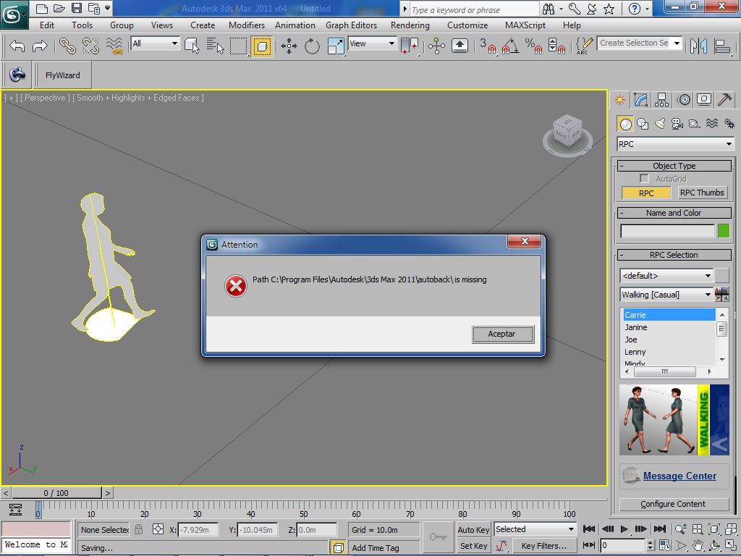
Task: Open the Motion panel tab
Action: point(684,100)
